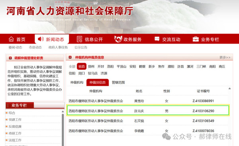Screen dimensions: 239x146
Task: Switch to the 仲裁员信息 tab
Action: 98,83
